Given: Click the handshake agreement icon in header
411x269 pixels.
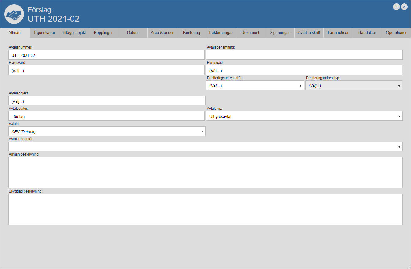Looking at the screenshot, I should [x=14, y=14].
